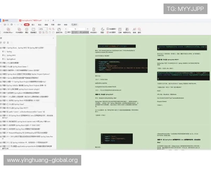
Task: Go to the next page arrow
Action: click(x=88, y=29)
